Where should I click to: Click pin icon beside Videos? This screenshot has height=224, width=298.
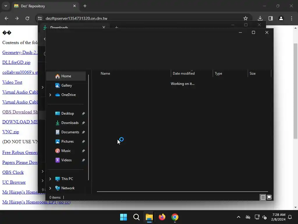83,160
